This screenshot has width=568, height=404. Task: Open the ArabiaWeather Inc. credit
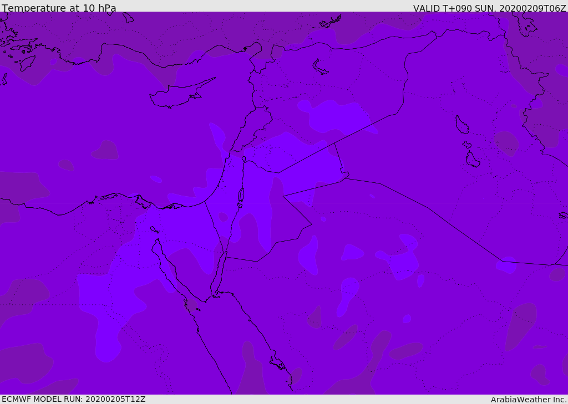529,400
